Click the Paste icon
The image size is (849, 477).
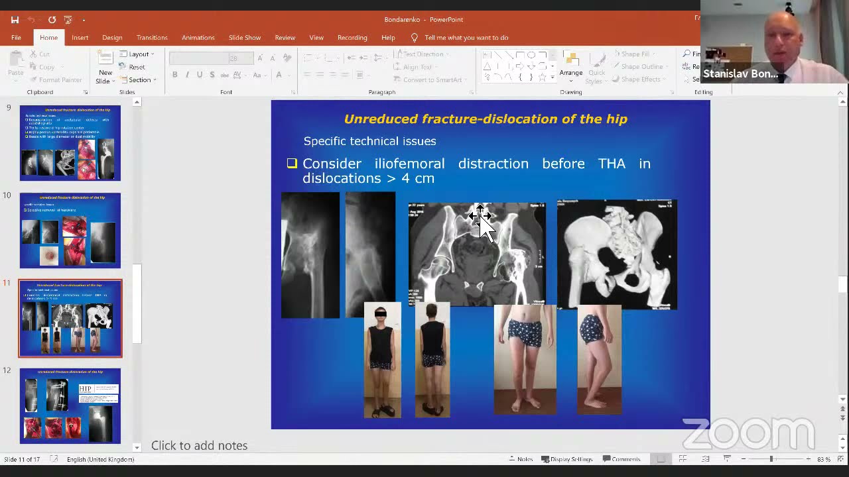click(x=15, y=58)
